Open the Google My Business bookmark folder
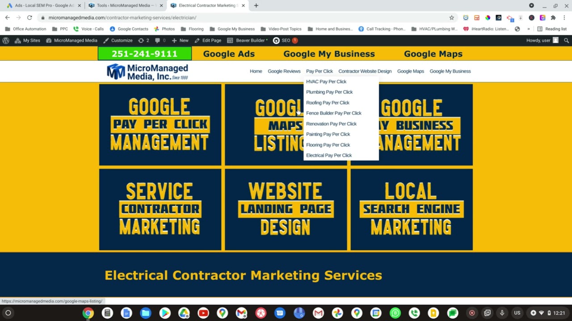572x321 pixels. [x=232, y=29]
